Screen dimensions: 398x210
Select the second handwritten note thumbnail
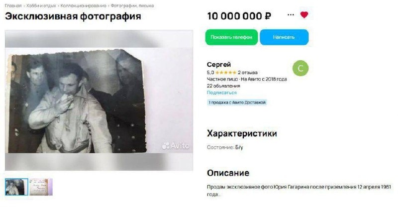coord(41,187)
